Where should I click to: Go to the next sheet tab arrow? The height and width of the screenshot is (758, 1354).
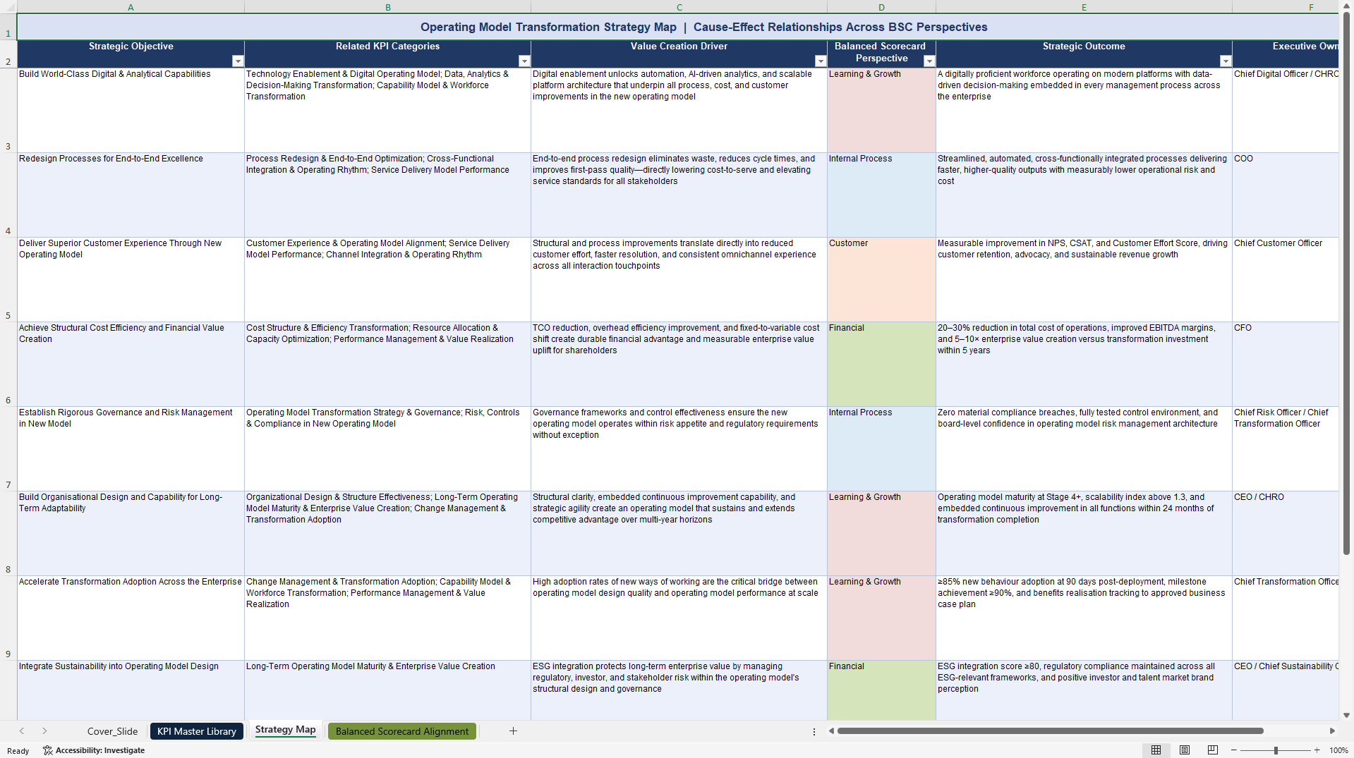coord(44,731)
